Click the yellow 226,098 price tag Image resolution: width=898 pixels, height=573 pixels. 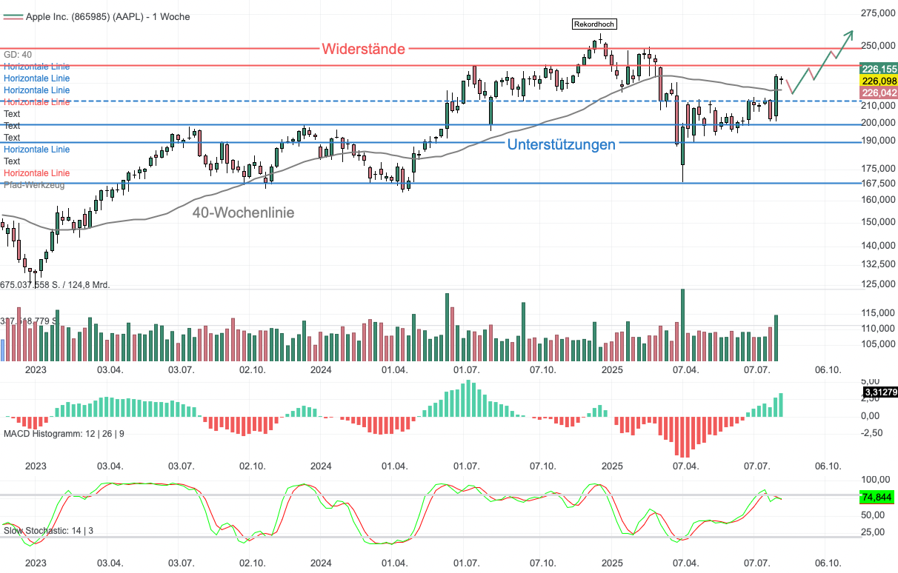(879, 80)
